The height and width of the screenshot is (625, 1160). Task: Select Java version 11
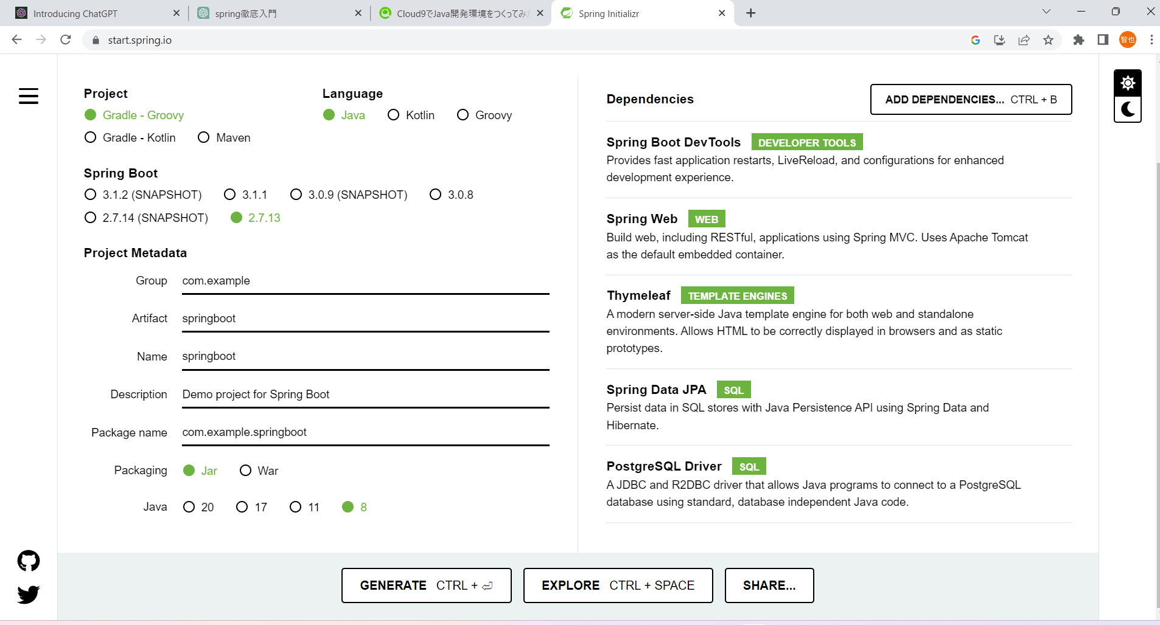click(x=305, y=507)
